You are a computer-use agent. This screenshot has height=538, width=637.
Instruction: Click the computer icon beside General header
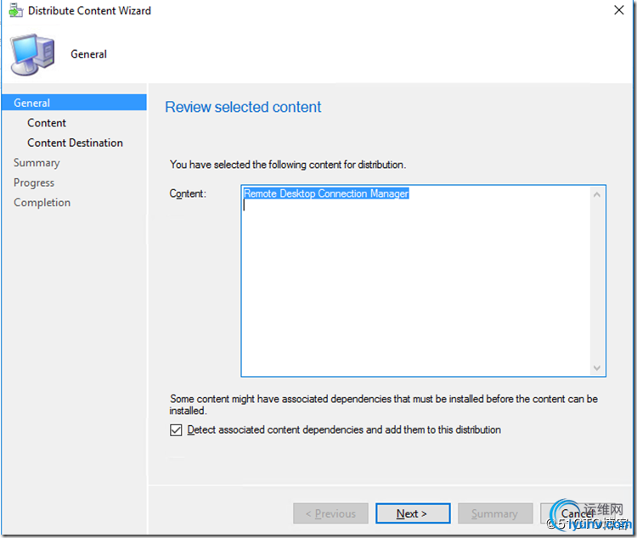[32, 55]
